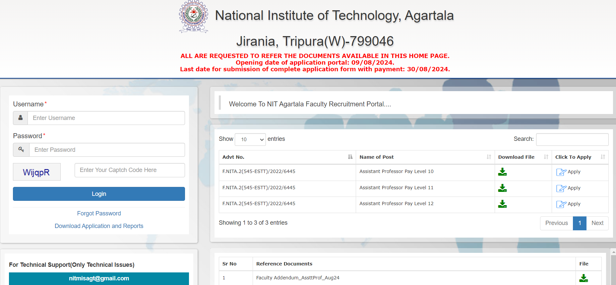Viewport: 616px width, 285px height.
Task: Click the Apply pencil icon for Pay Level 11
Action: pos(561,188)
